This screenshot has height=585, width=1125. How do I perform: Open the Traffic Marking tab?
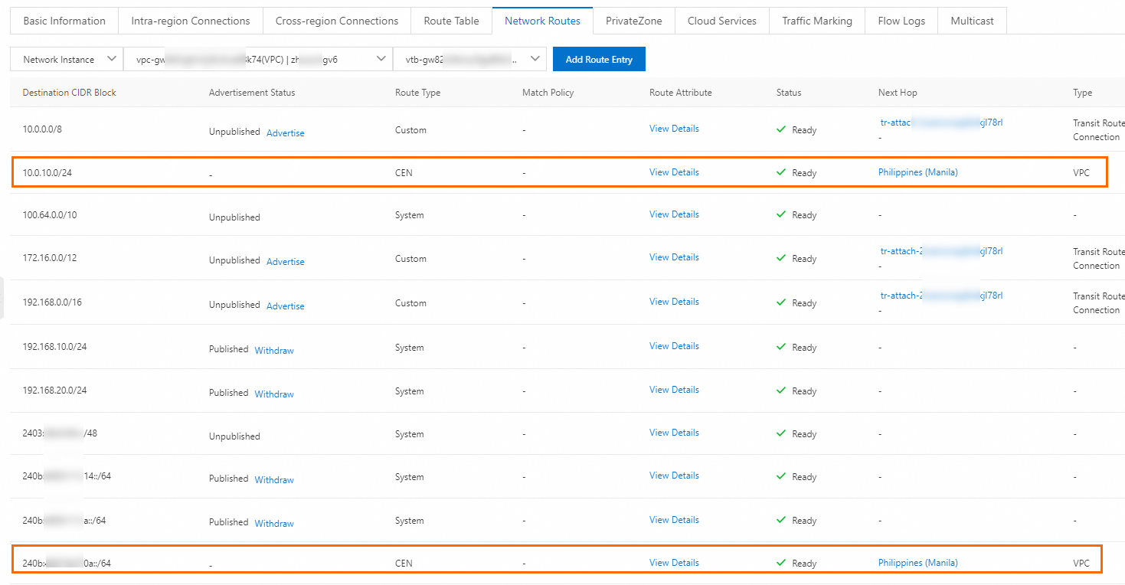coord(817,21)
